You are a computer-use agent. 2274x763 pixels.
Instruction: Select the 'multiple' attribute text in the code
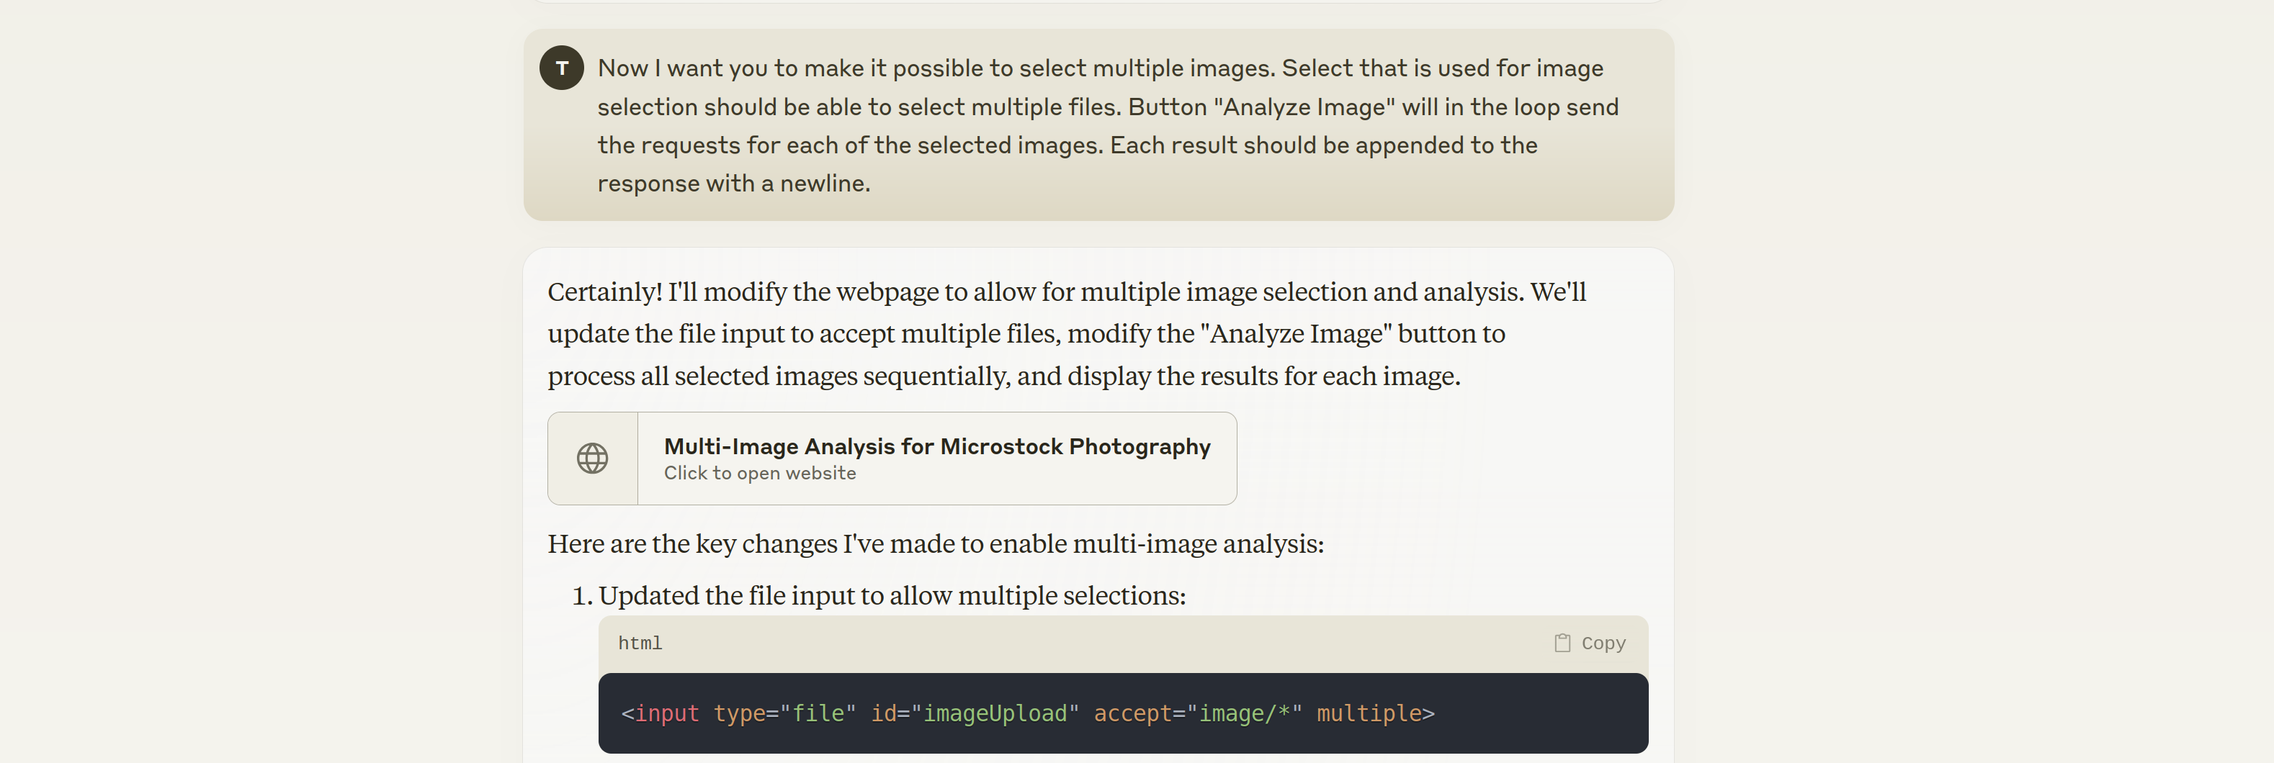point(1369,713)
